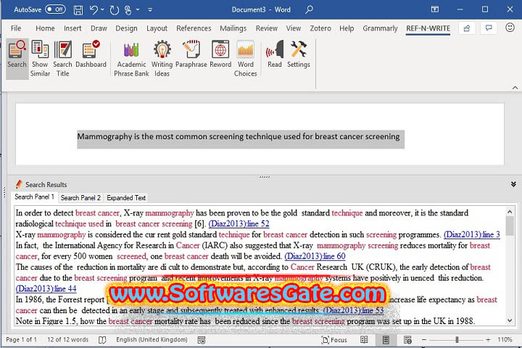This screenshot has height=348, width=522.
Task: Select the Search Title tool
Action: (62, 59)
